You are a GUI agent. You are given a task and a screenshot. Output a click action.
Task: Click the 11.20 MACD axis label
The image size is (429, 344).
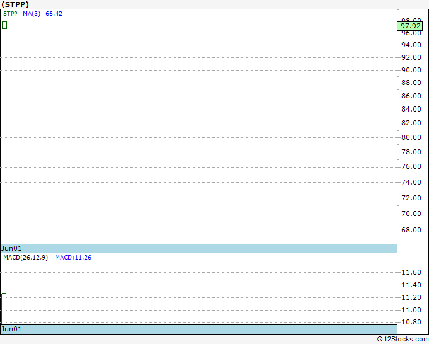point(411,297)
